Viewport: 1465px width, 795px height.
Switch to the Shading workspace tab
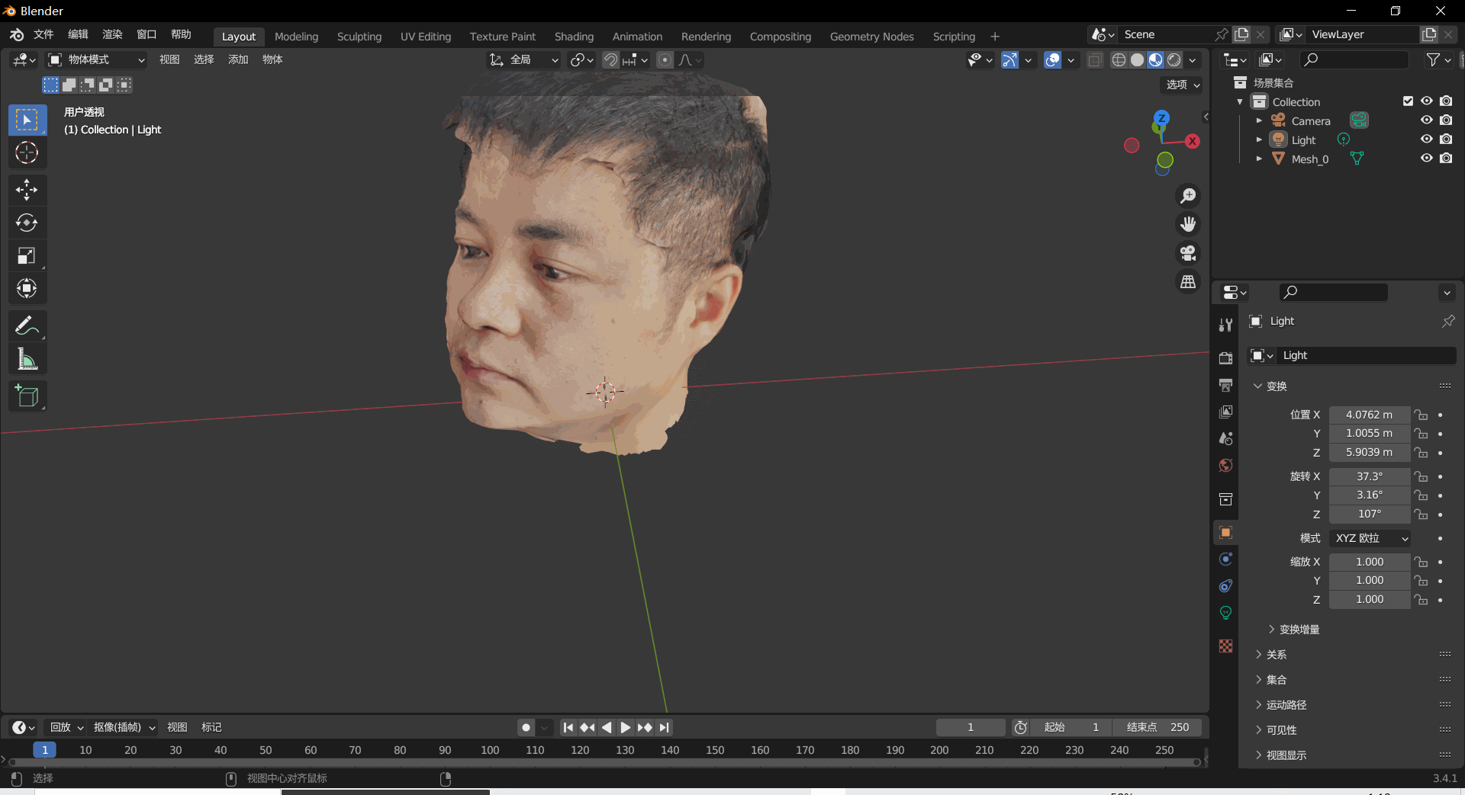pyautogui.click(x=574, y=37)
